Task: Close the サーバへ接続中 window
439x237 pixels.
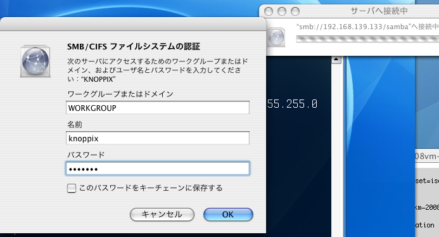Action: click(269, 11)
